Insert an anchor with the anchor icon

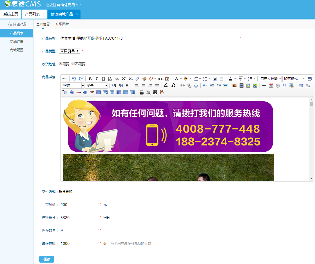click(x=196, y=86)
